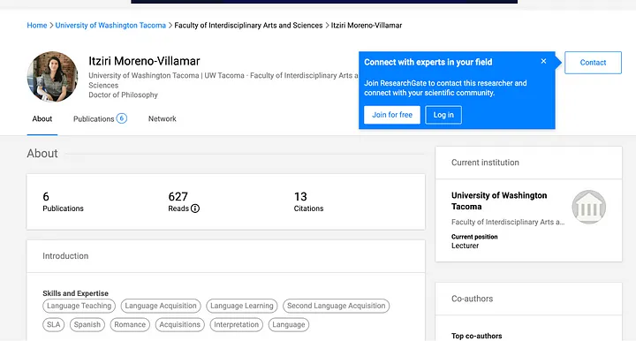Screen dimensions: 636x341
Task: Select the About tab
Action: coord(42,118)
